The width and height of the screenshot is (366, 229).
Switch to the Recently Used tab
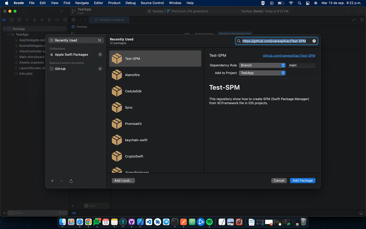tap(66, 40)
